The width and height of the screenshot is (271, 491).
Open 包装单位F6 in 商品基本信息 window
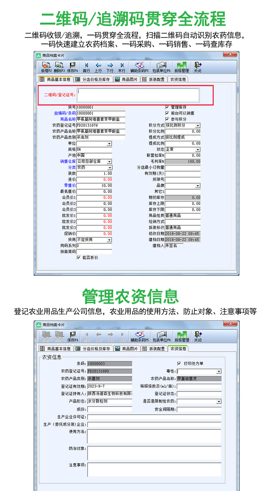162,67
